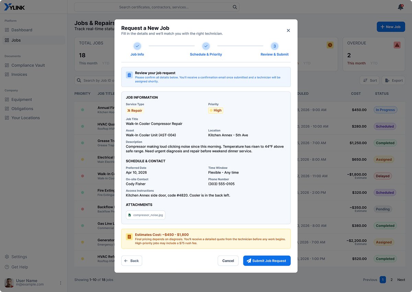Image resolution: width=412 pixels, height=292 pixels.
Task: Click the user avatar photo
Action: click(x=9, y=283)
